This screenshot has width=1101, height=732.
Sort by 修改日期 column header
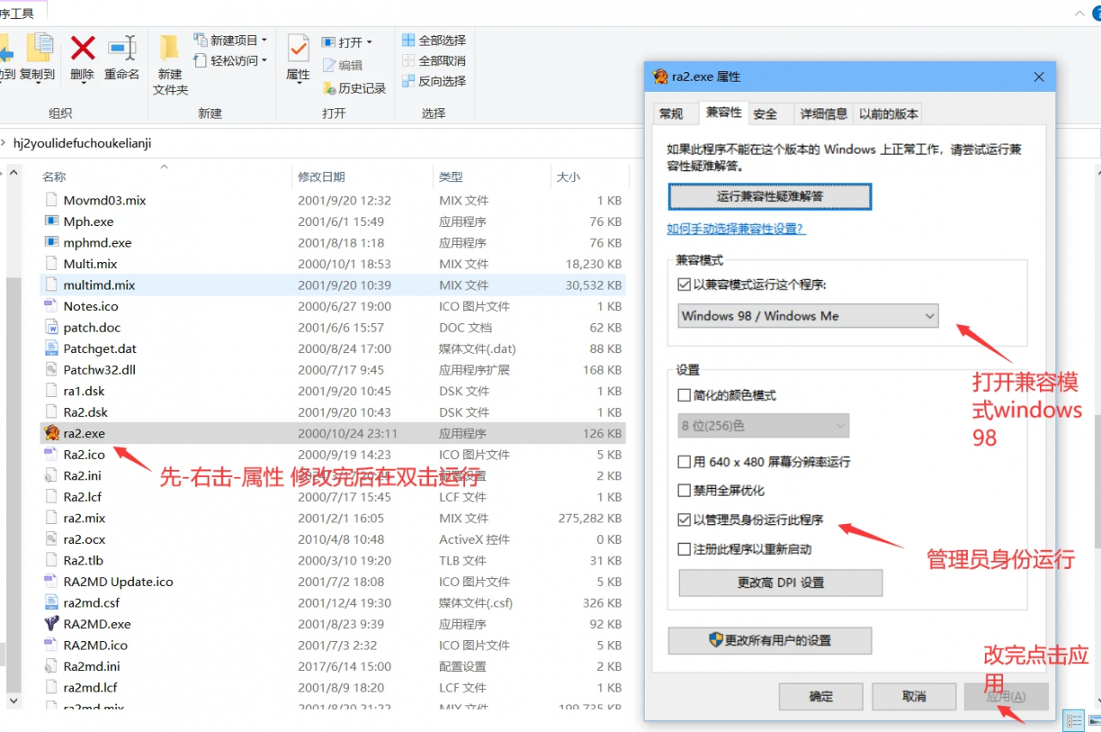pos(321,177)
